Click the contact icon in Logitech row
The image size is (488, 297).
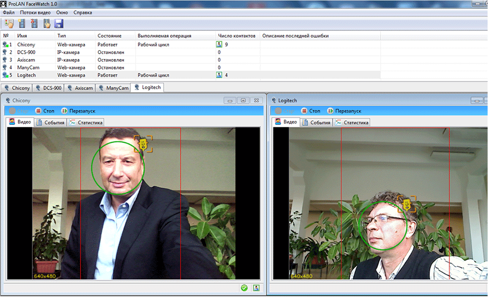click(220, 75)
